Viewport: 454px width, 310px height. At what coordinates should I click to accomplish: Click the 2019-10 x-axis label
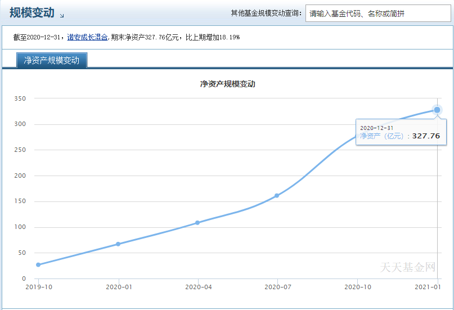pos(39,287)
